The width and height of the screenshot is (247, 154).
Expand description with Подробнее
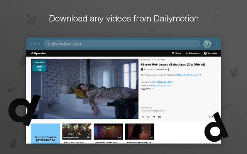pos(147,89)
